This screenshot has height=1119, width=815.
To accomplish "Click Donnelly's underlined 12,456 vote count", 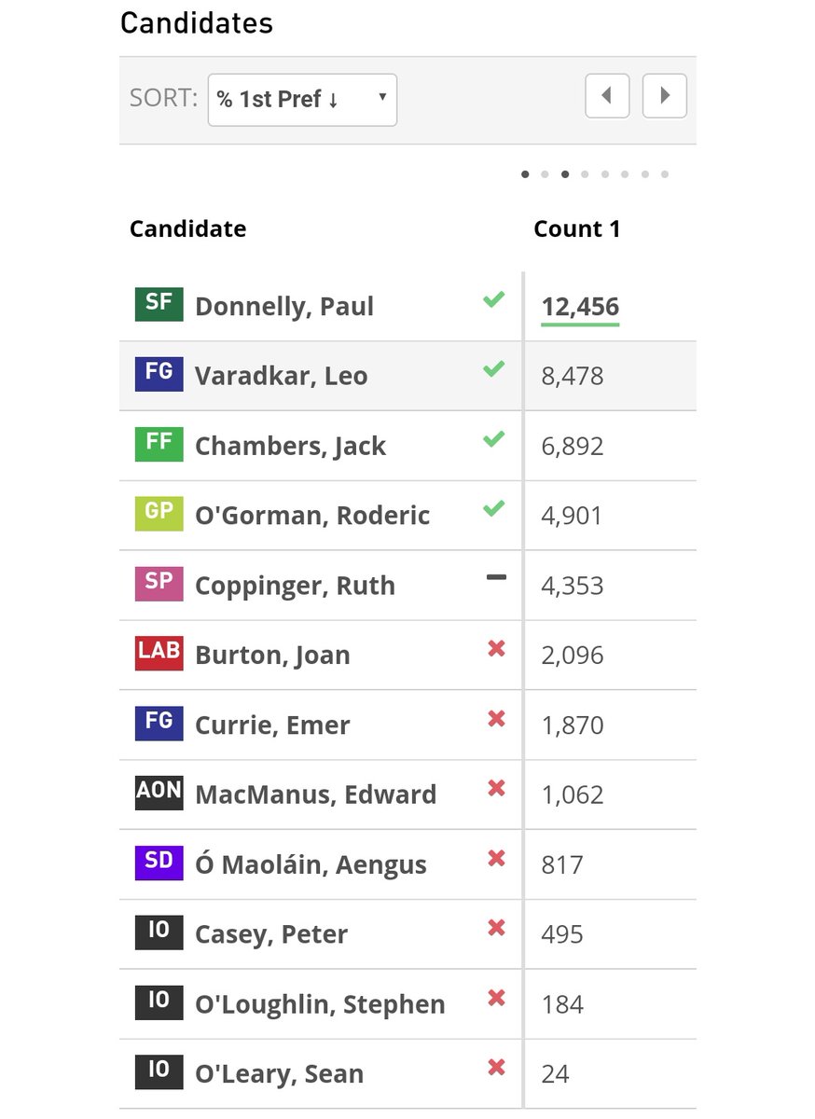I will [580, 307].
